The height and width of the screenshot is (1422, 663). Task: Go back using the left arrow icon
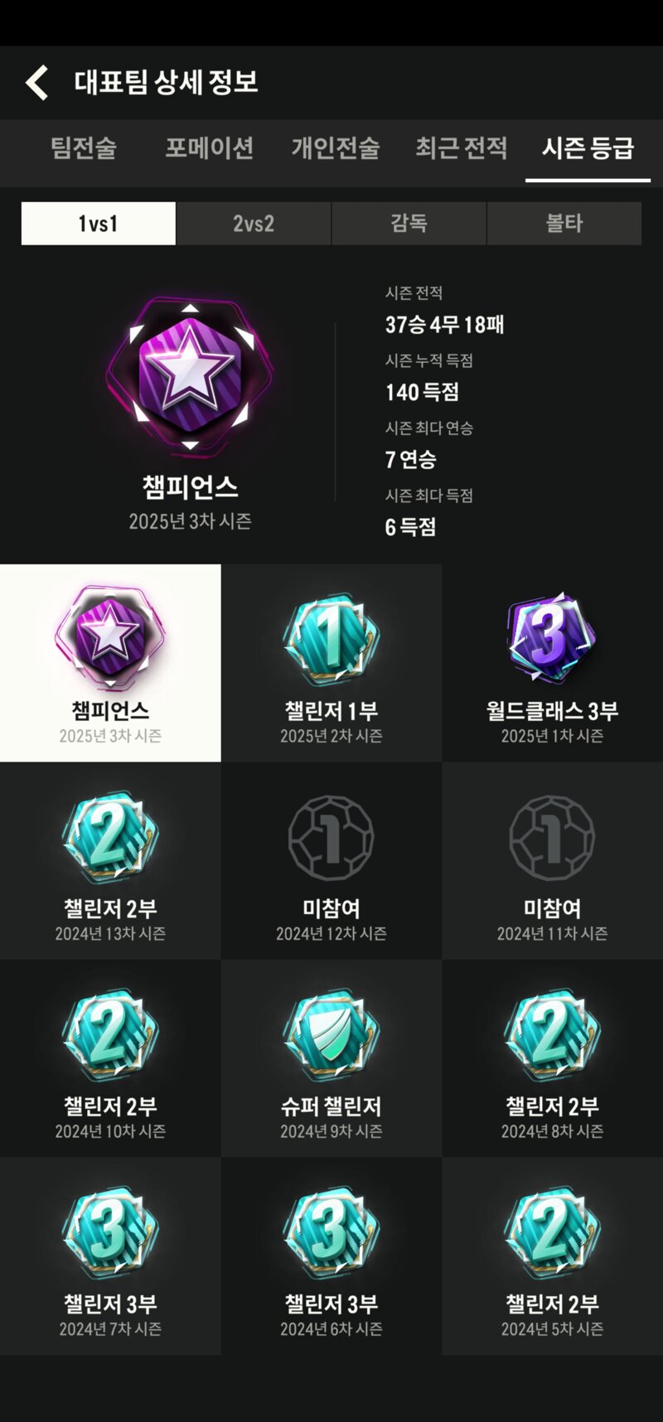point(37,83)
